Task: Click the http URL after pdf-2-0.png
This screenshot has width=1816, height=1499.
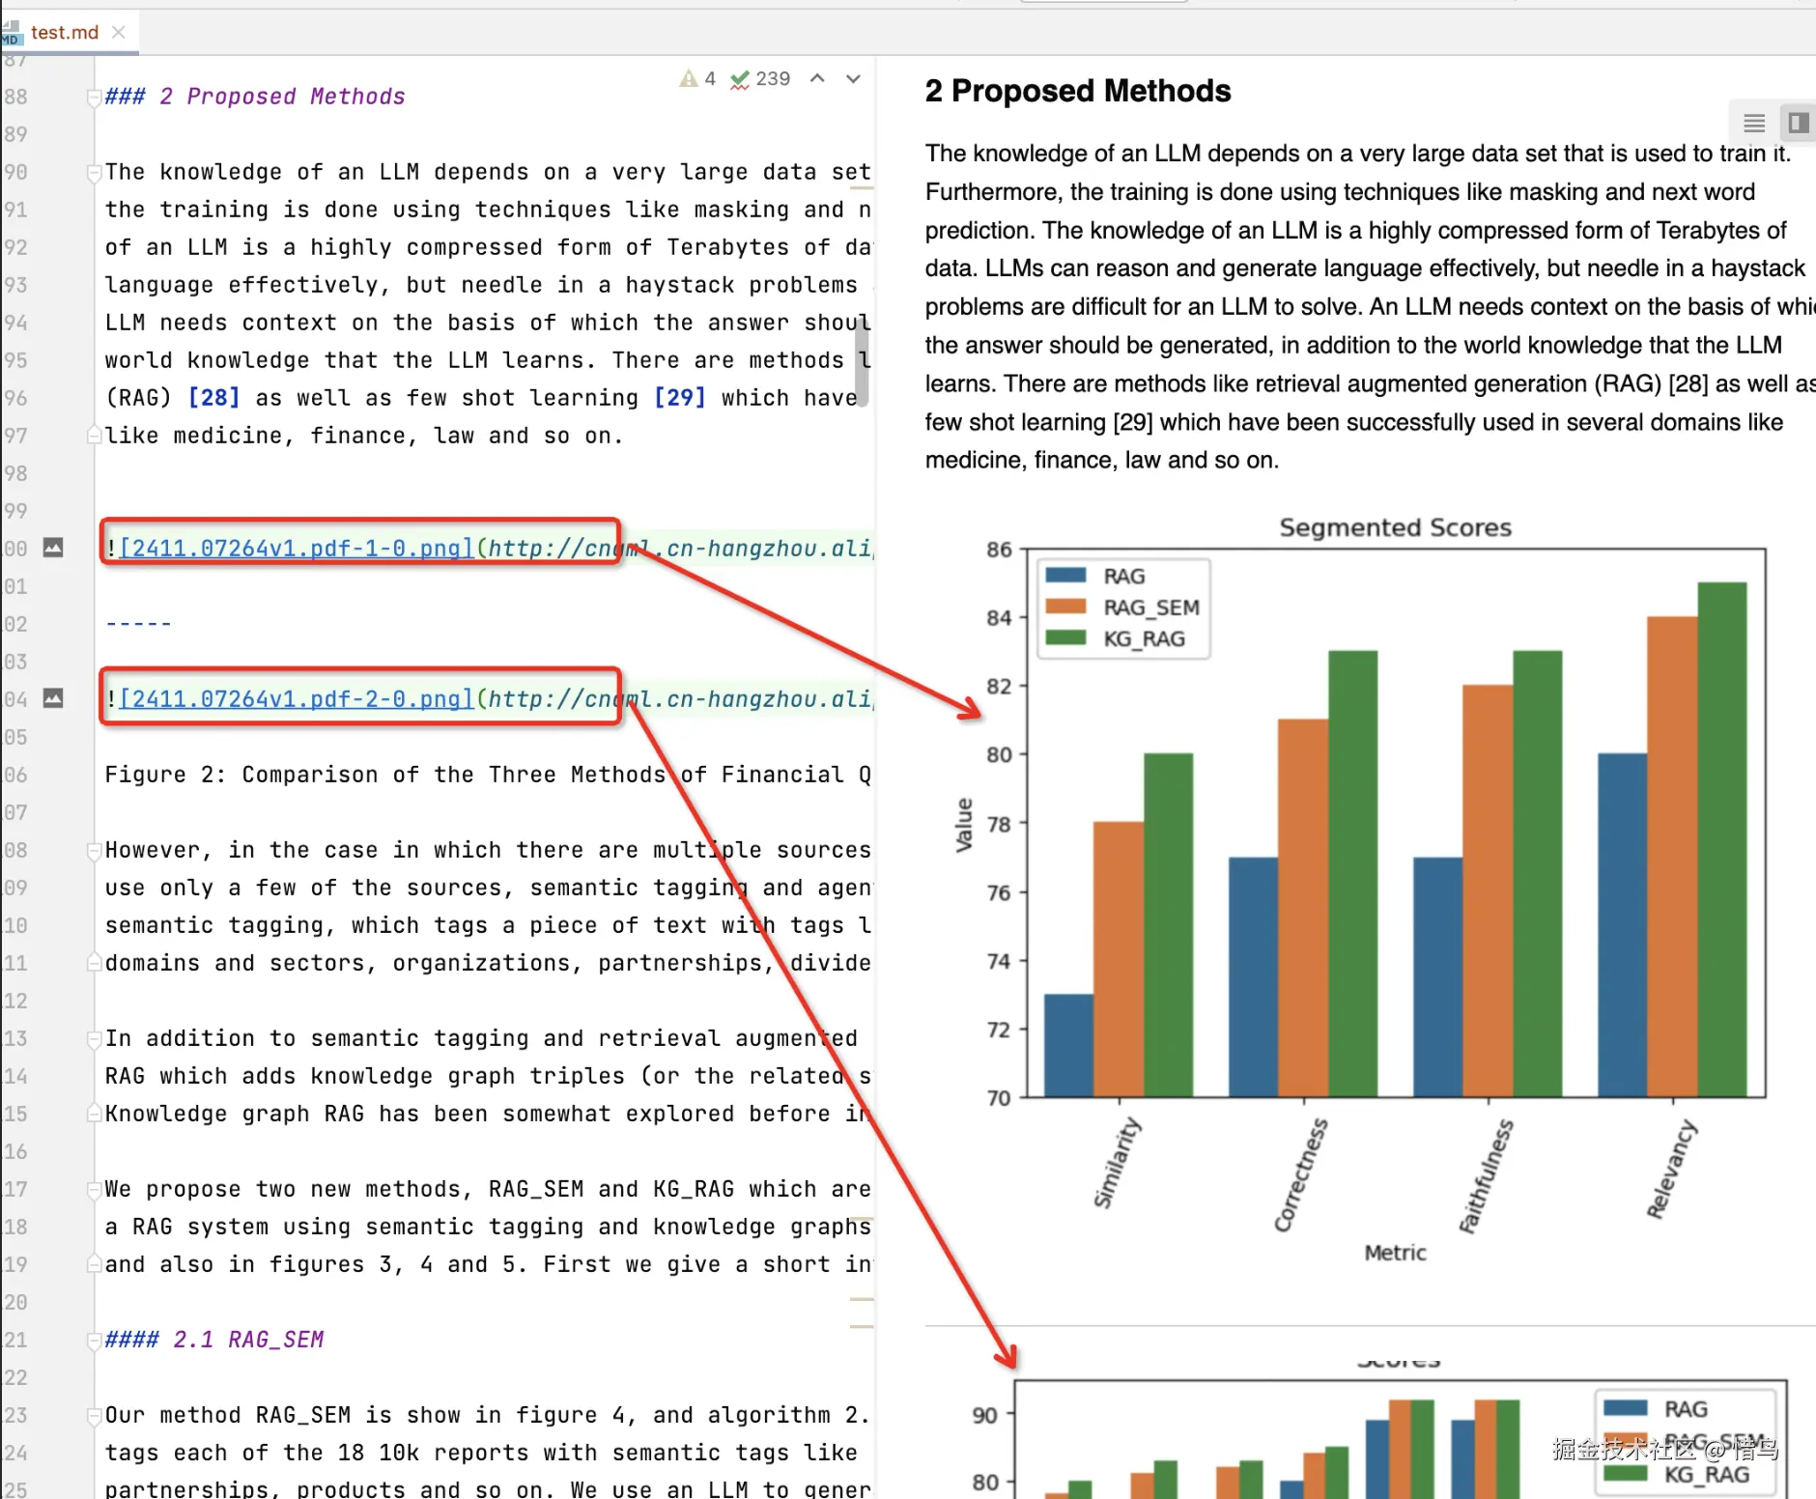Action: tap(680, 699)
